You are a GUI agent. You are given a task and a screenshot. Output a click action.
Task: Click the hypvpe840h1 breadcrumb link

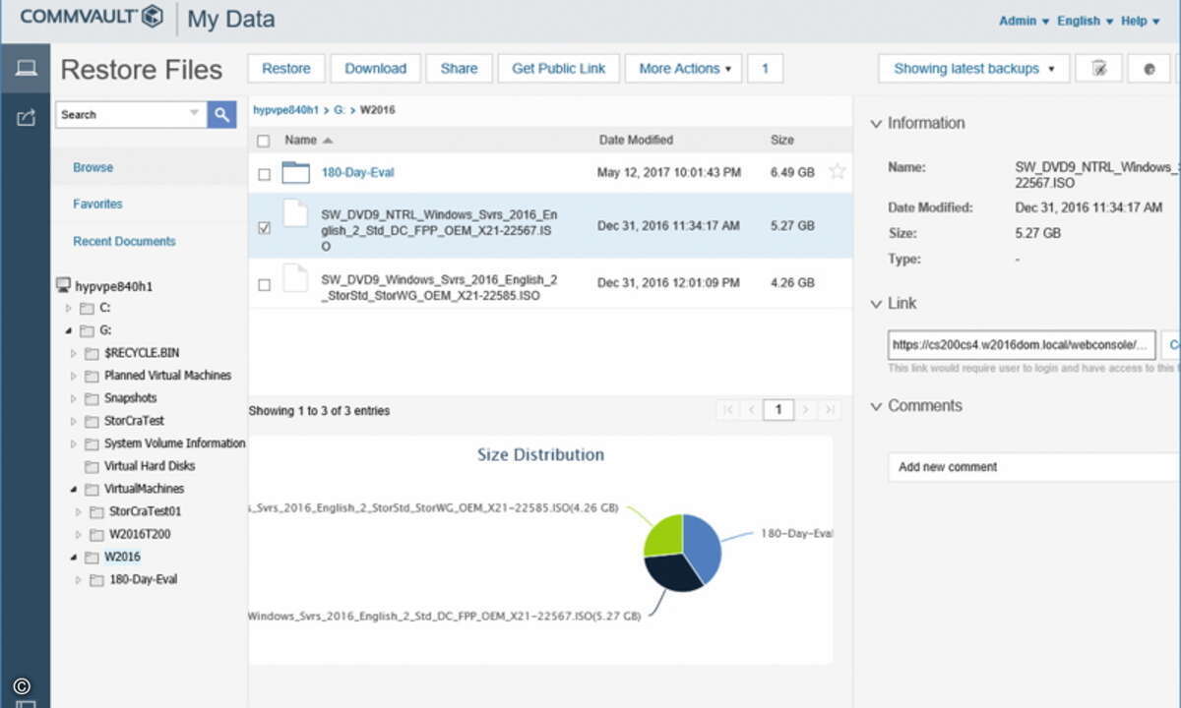coord(285,110)
